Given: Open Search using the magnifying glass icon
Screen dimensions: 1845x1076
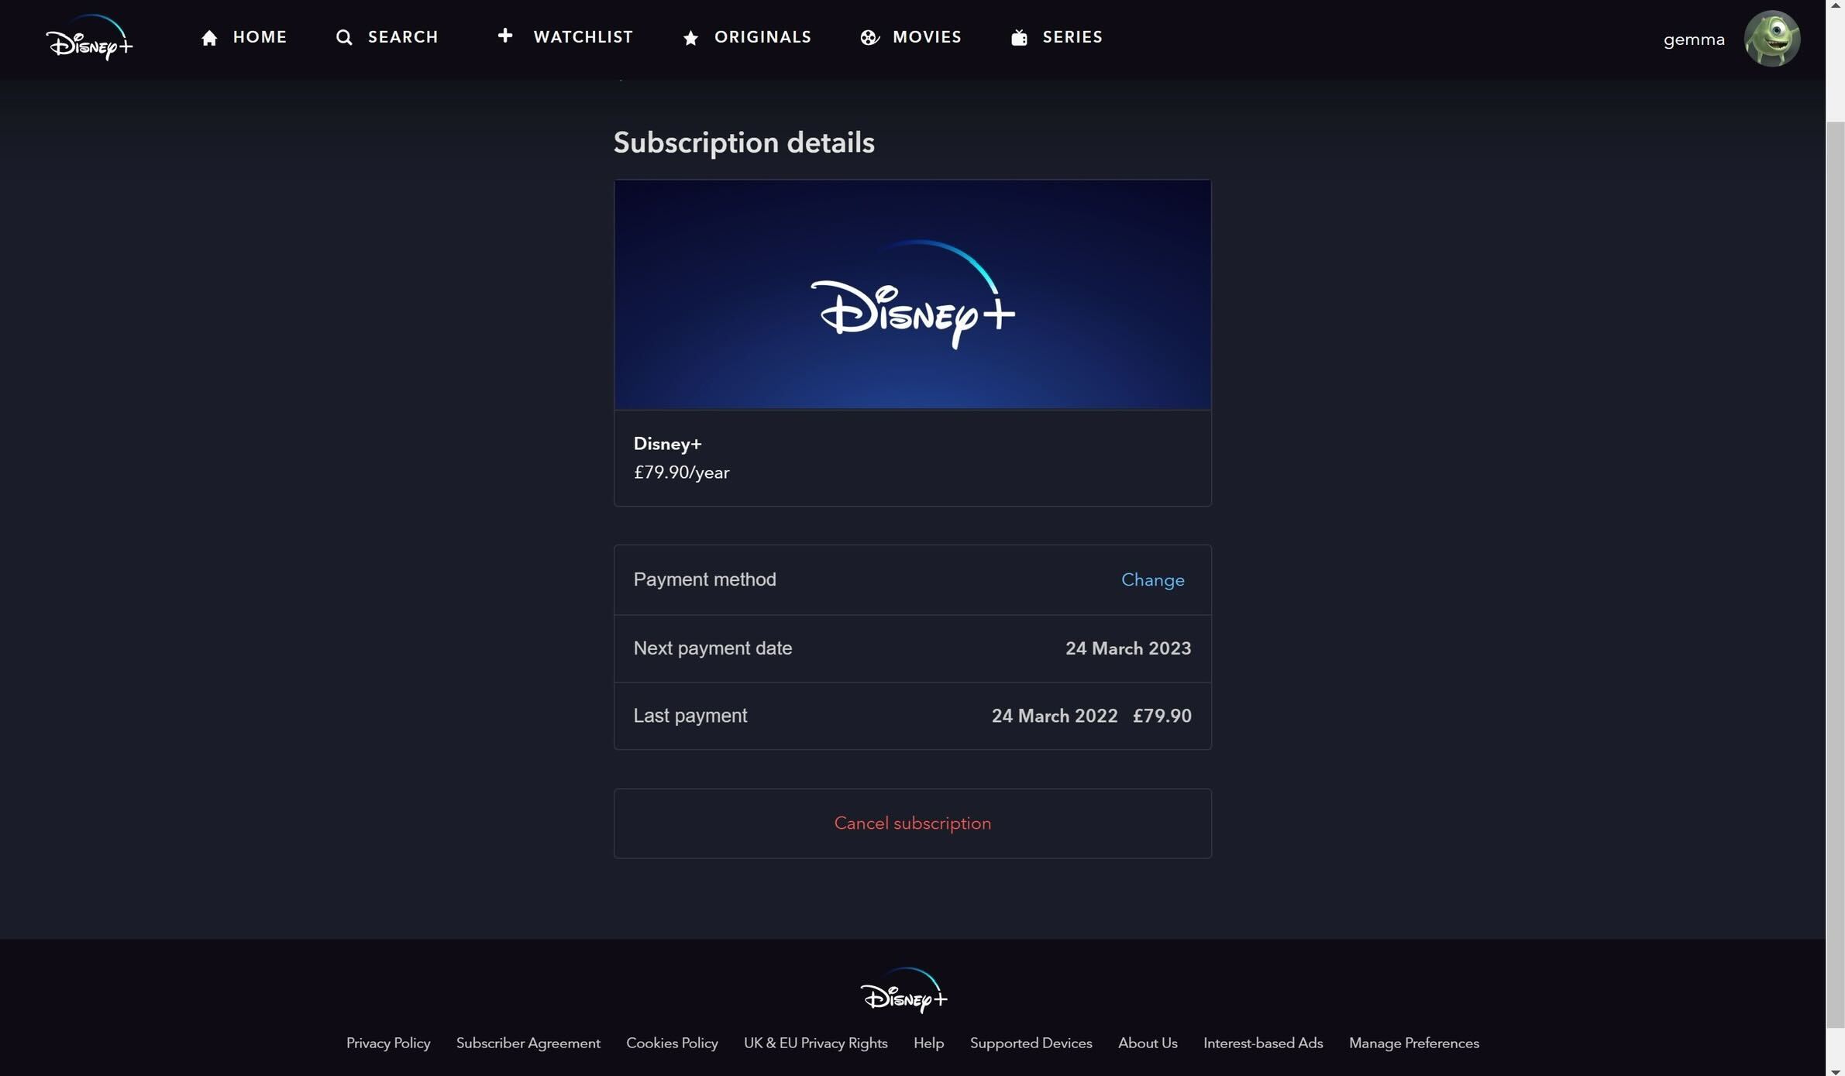Looking at the screenshot, I should tap(343, 37).
